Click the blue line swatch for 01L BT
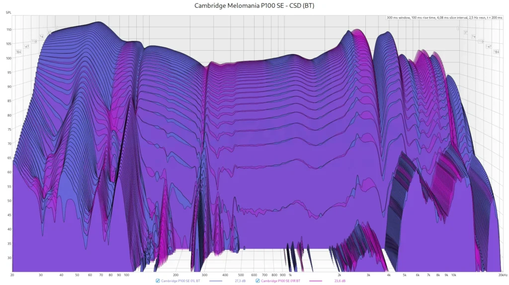509x285 pixels. tap(216, 281)
